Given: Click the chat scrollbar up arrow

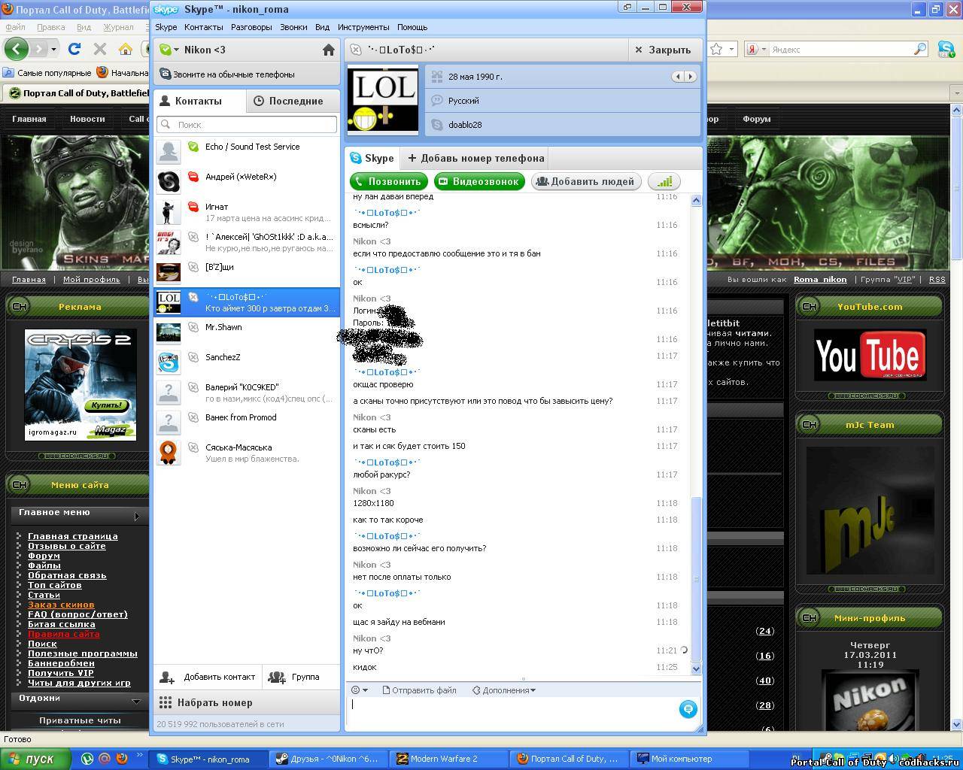Looking at the screenshot, I should [x=696, y=200].
